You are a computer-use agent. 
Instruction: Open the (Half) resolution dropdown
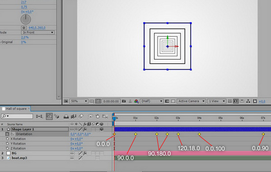152,101
